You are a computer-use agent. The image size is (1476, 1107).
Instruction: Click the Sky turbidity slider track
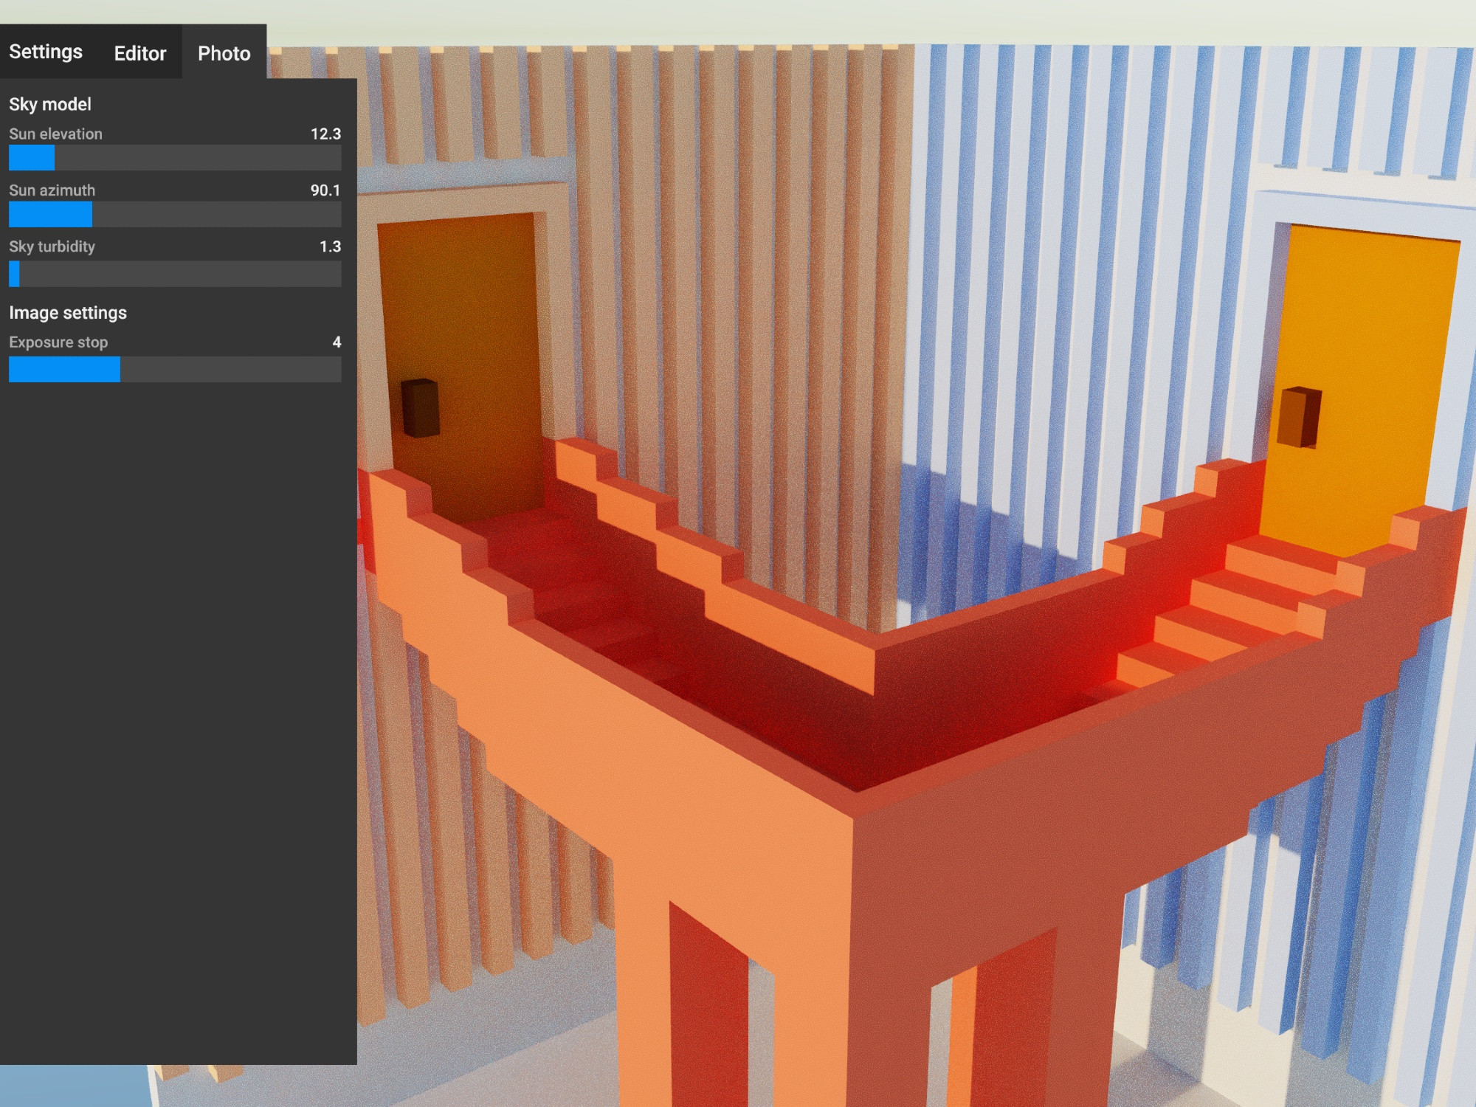175,274
